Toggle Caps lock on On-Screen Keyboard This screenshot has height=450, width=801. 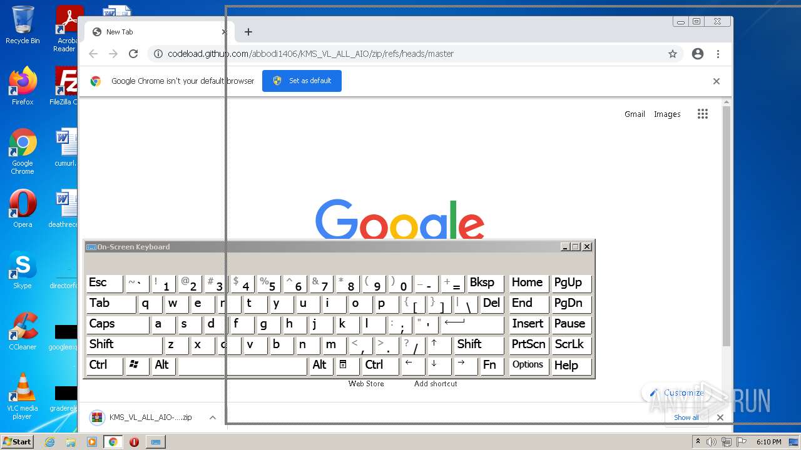118,325
